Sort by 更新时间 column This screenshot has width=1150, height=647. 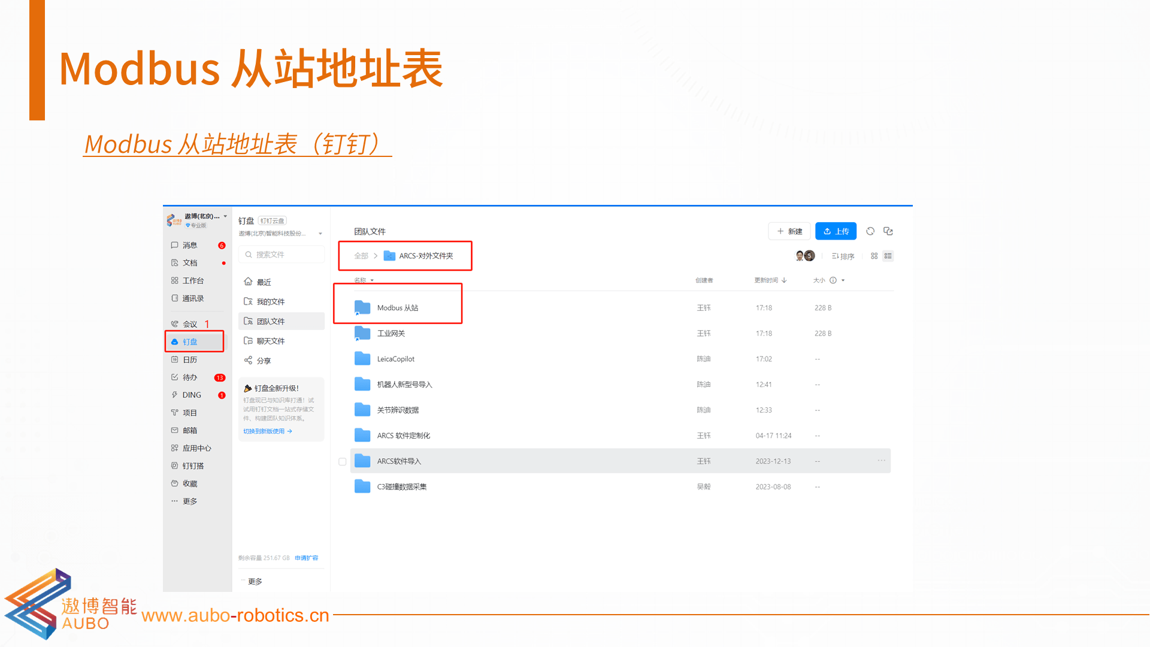click(770, 280)
